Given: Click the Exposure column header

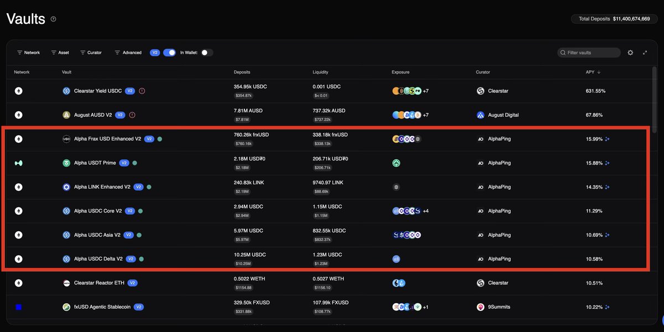Looking at the screenshot, I should (401, 72).
